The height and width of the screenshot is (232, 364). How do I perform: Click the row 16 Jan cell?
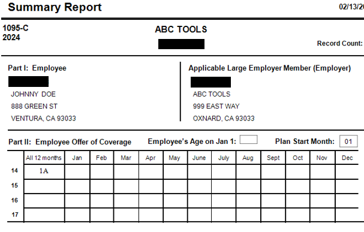[x=77, y=201]
